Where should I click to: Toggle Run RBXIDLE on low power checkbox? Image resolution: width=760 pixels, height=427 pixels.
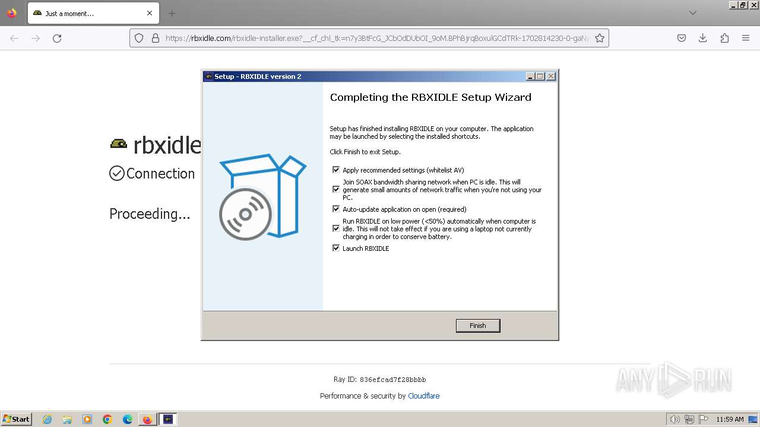point(336,229)
